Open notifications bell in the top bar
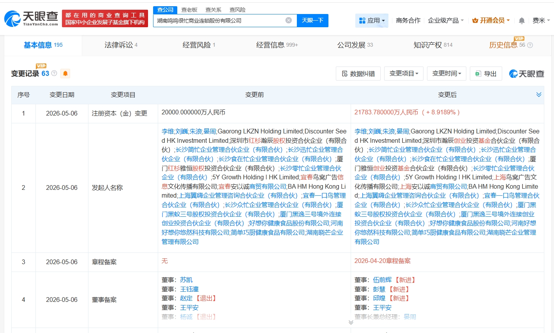This screenshot has height=333, width=554. 522,21
